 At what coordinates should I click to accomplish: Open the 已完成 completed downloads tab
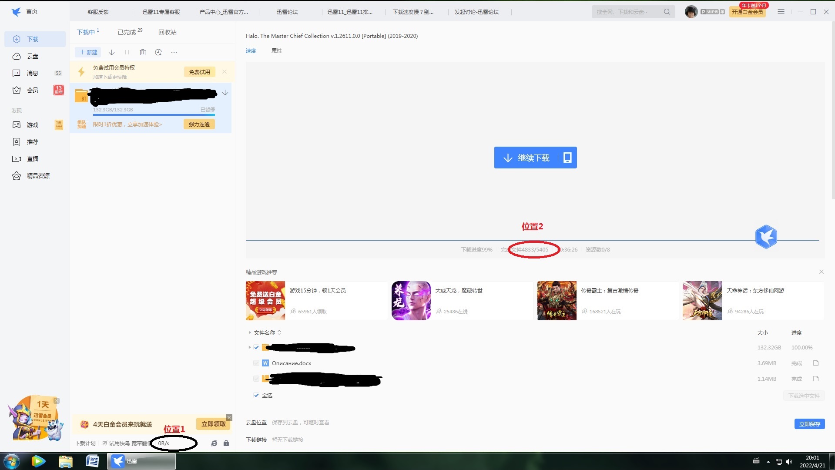click(x=126, y=32)
